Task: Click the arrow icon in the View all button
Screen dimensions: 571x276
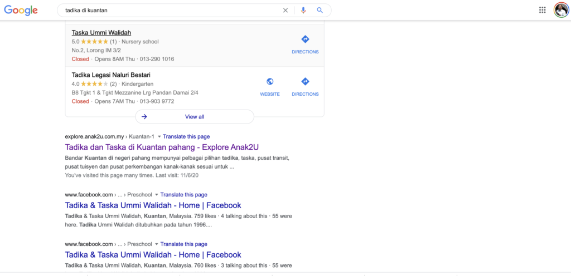Action: click(x=144, y=116)
